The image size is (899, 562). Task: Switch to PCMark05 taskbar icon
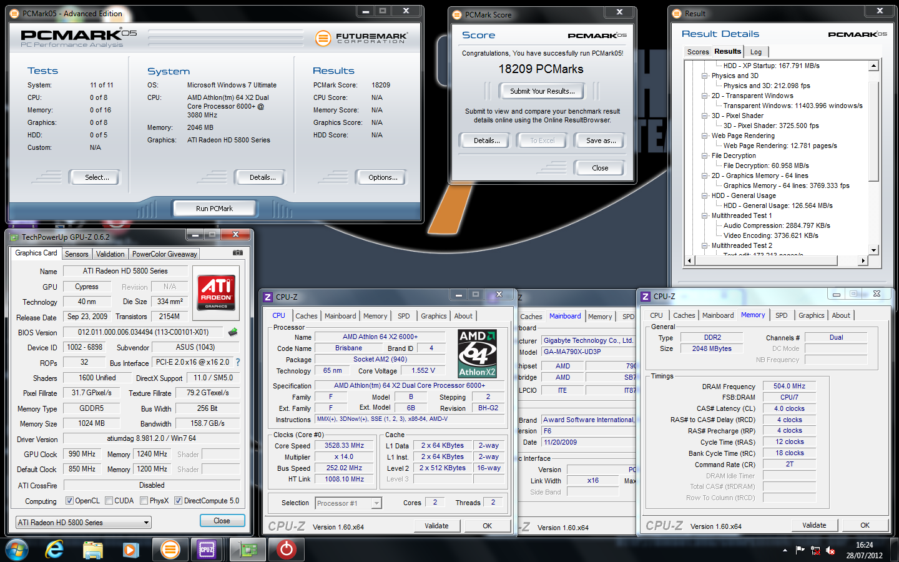coord(170,550)
